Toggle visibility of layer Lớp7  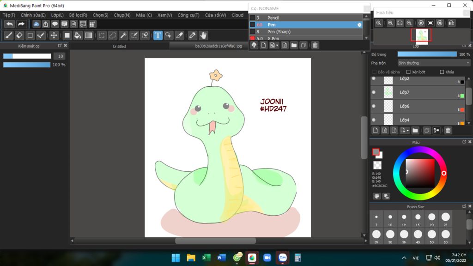pos(374,92)
